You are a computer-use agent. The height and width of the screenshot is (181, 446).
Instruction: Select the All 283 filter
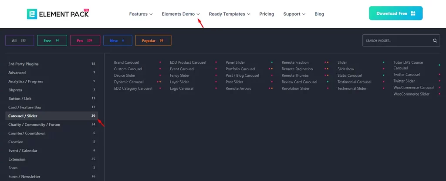click(20, 40)
